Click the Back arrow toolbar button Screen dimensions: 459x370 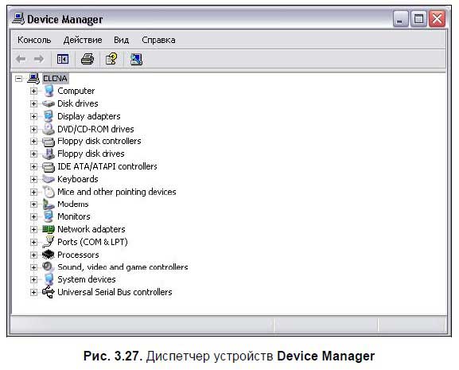pyautogui.click(x=21, y=59)
